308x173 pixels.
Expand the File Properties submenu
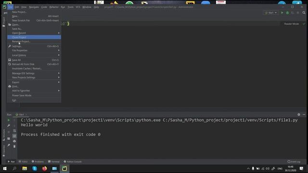coord(34,50)
